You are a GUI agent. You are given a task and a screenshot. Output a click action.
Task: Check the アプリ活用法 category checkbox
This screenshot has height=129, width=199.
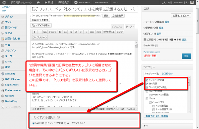click(154, 106)
